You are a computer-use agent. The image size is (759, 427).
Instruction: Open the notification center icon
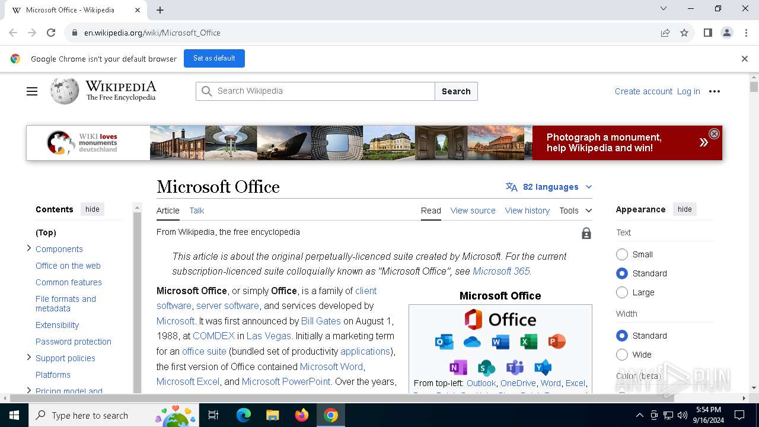pos(739,415)
